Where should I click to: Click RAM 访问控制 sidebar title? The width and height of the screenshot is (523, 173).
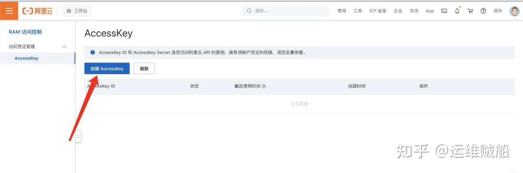coord(25,32)
